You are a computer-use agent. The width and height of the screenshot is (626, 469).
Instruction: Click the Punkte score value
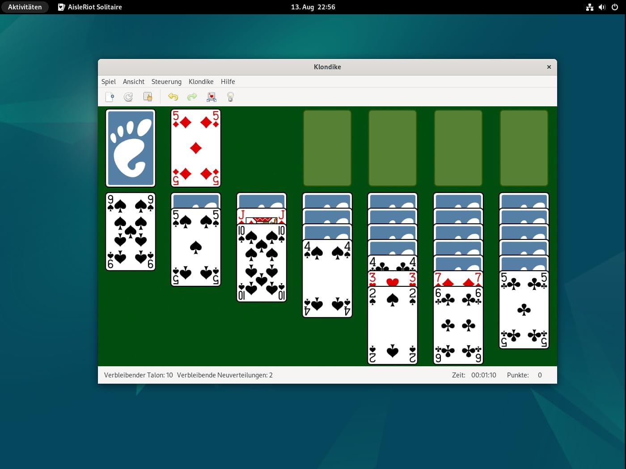pyautogui.click(x=540, y=375)
